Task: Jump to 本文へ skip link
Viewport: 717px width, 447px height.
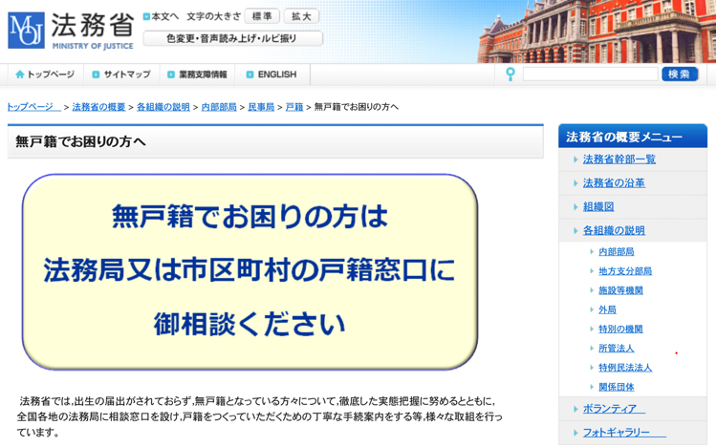Action: coord(165,16)
